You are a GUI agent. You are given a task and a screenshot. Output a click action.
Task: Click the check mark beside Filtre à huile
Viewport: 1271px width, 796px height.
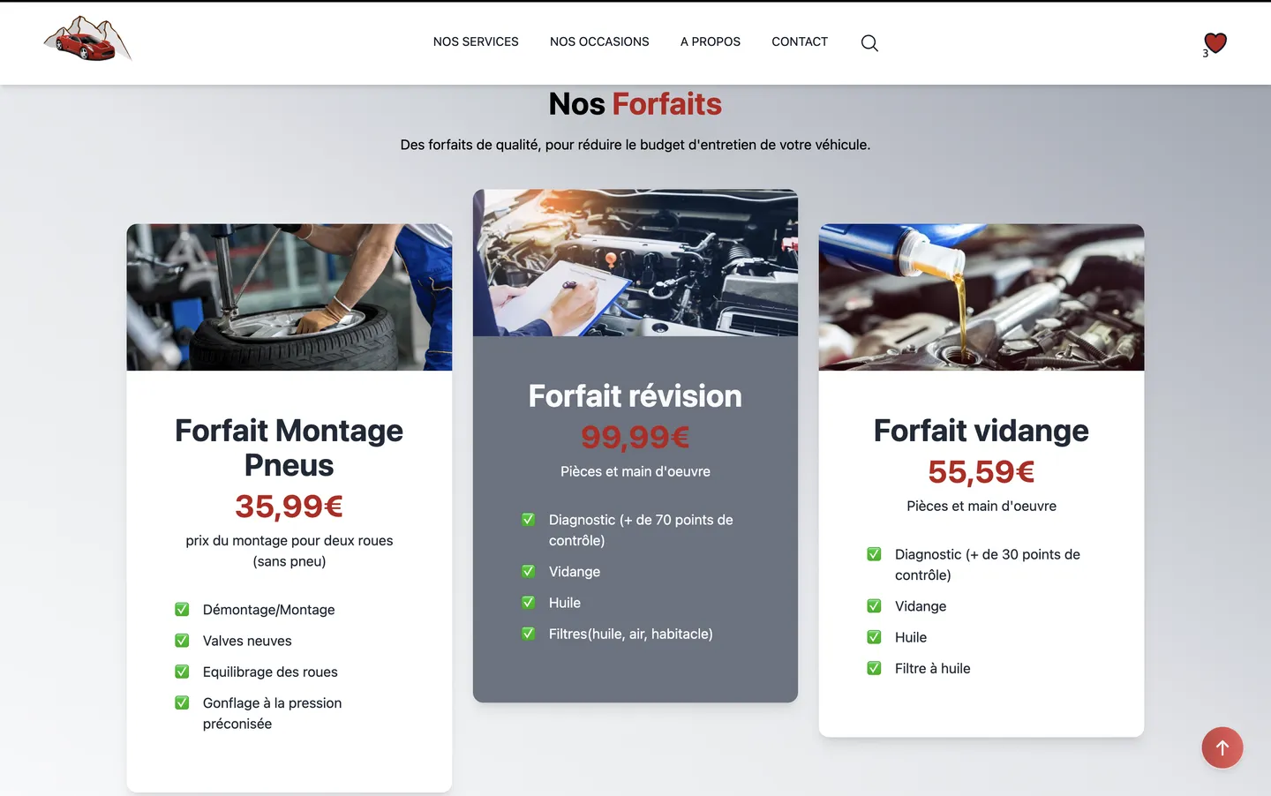pyautogui.click(x=874, y=668)
